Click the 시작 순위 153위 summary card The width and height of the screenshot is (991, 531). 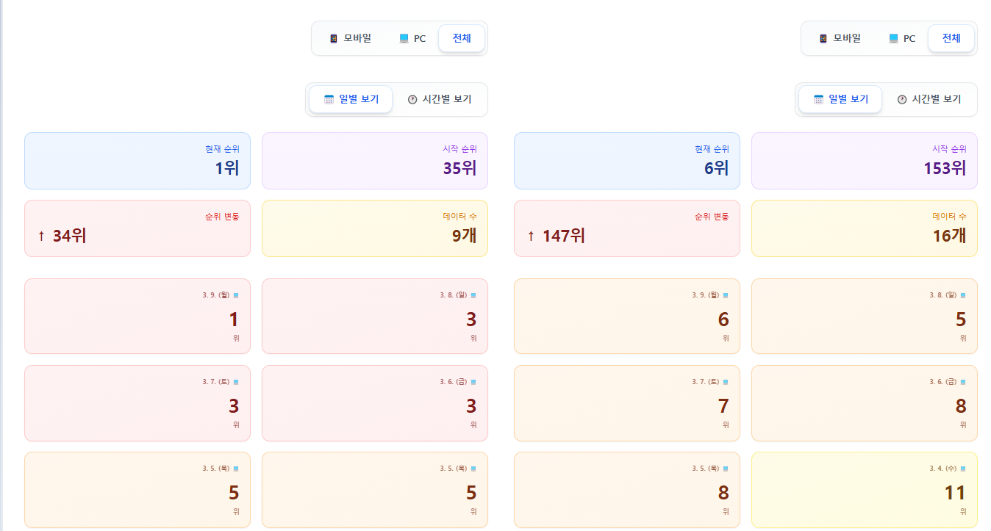[864, 161]
